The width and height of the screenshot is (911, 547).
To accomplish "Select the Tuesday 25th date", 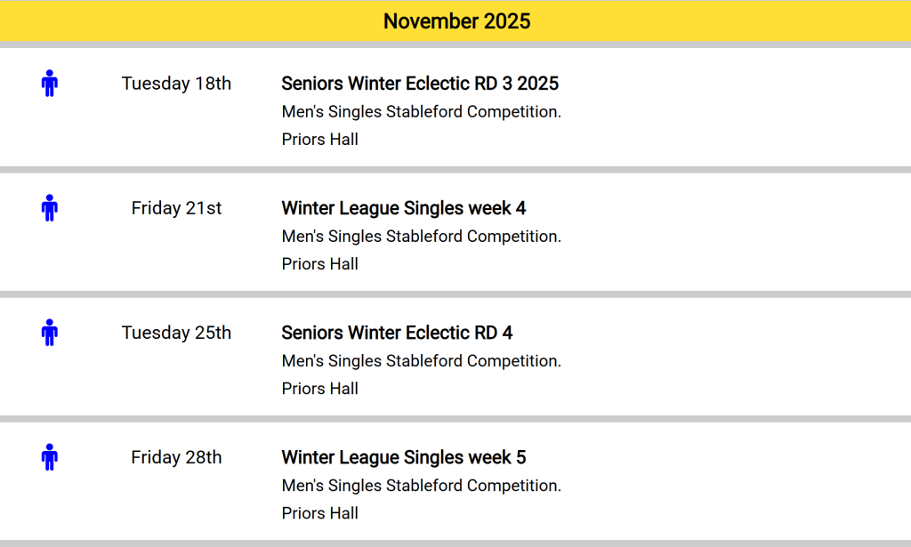I will 176,333.
